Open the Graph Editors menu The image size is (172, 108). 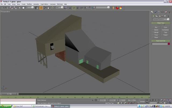(x=44, y=4)
